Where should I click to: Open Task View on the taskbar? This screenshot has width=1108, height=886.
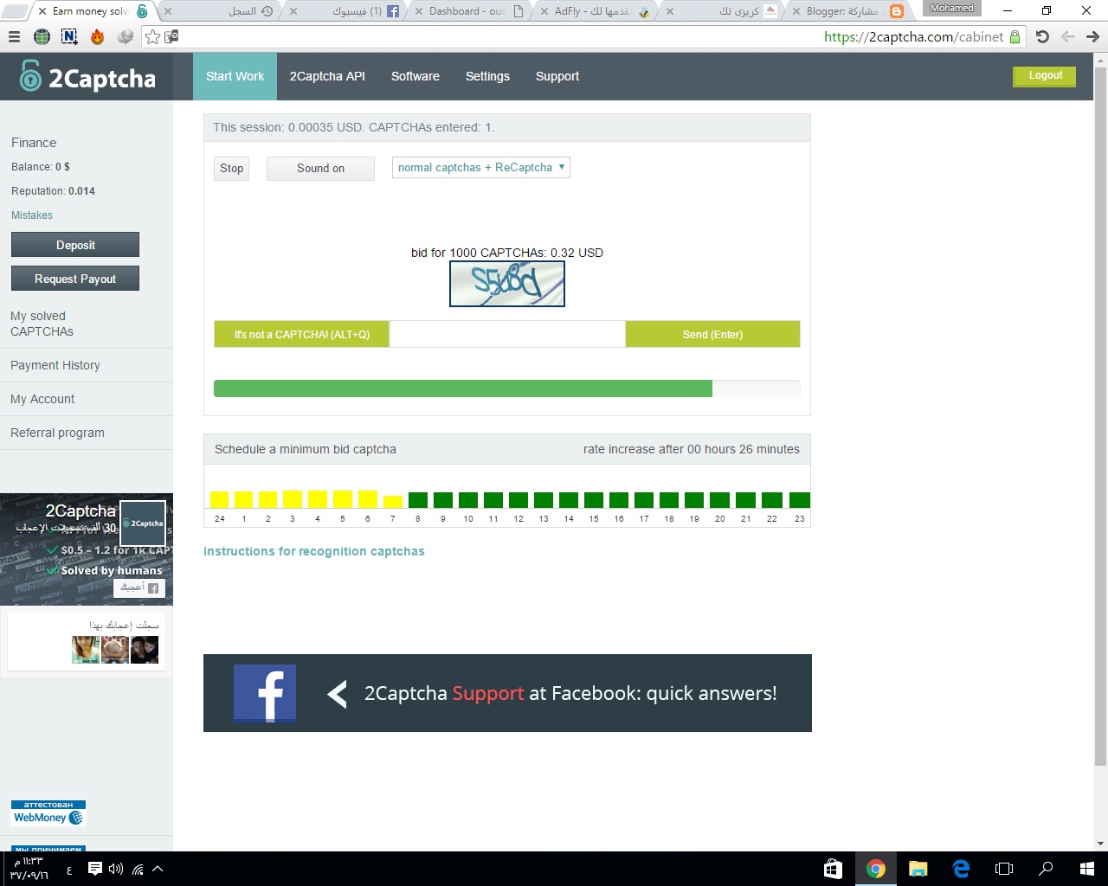tap(1004, 869)
